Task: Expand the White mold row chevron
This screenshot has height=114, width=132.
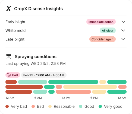Action: [x=123, y=30]
